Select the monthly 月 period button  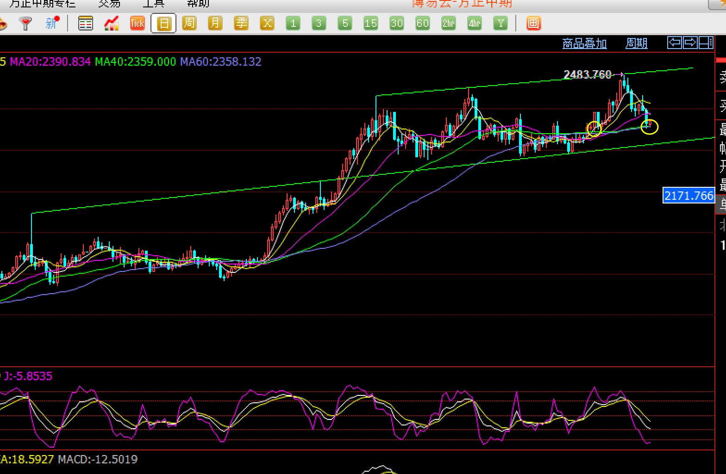point(215,23)
